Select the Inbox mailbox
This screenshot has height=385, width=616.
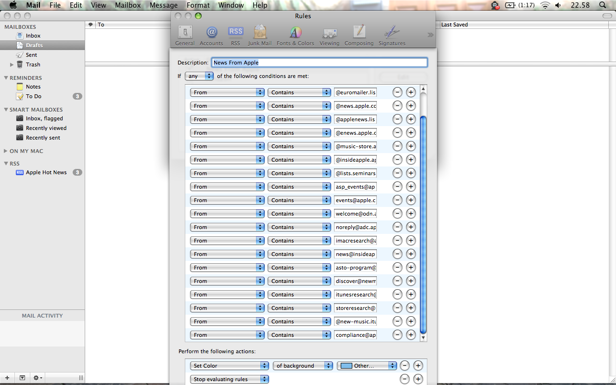click(42, 36)
